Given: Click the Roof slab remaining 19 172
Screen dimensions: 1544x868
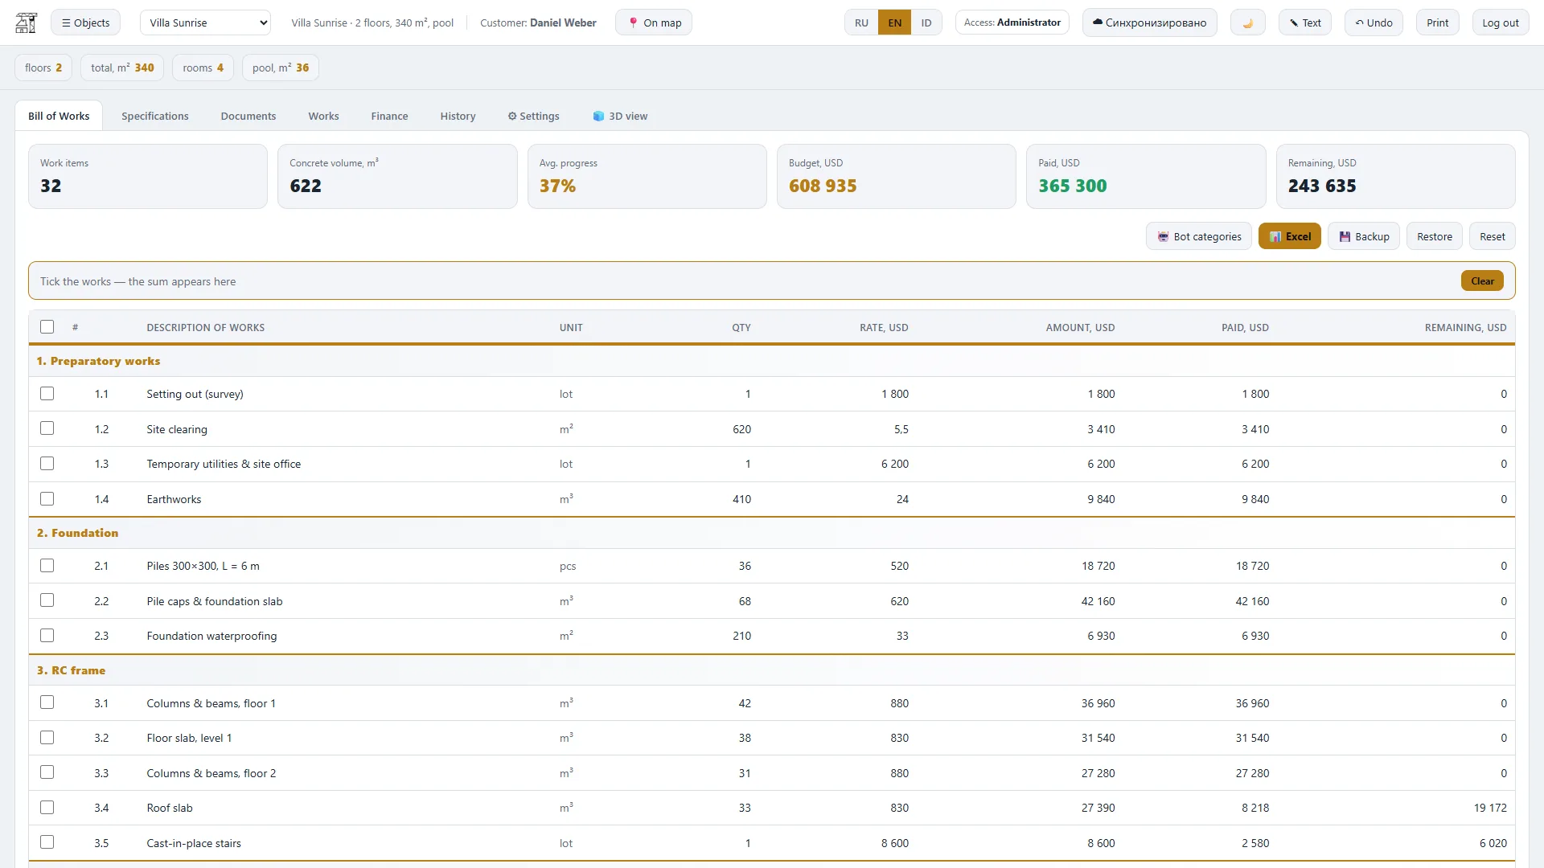Looking at the screenshot, I should pyautogui.click(x=1490, y=808).
